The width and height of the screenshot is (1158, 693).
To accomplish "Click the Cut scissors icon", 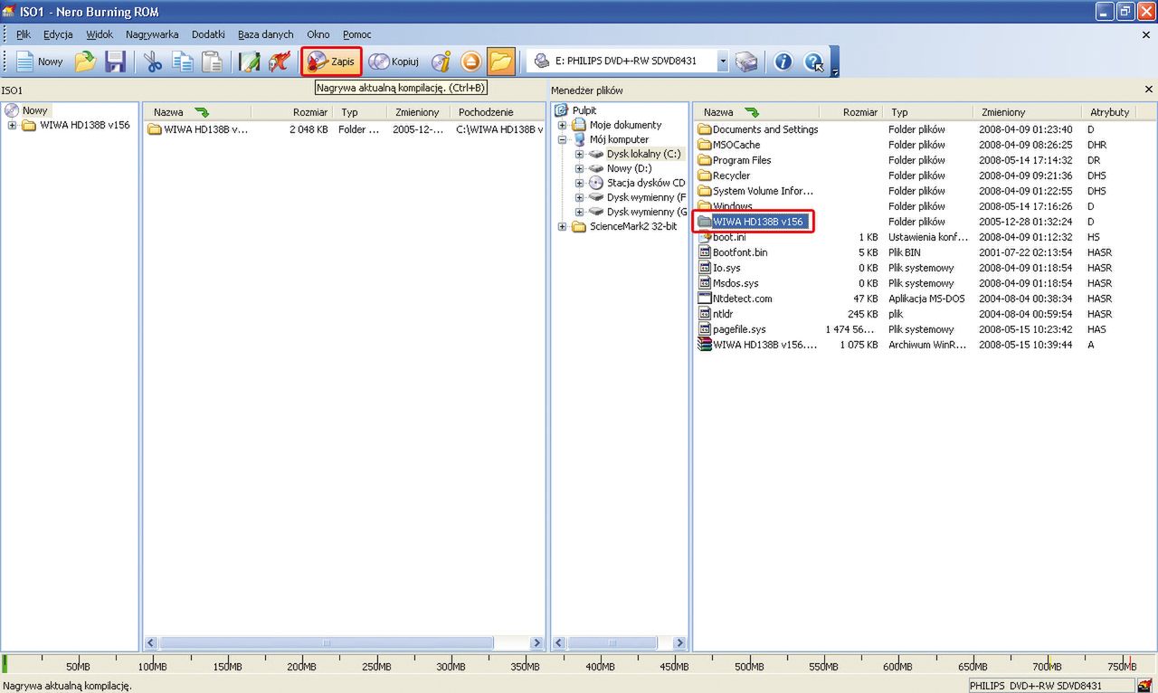I will coord(152,62).
